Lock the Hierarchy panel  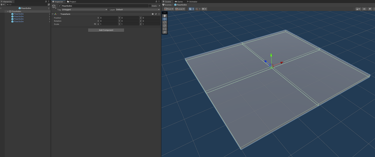tap(46, 2)
